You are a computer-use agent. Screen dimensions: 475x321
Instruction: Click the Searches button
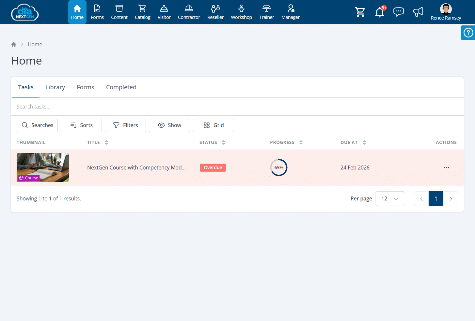pyautogui.click(x=37, y=125)
